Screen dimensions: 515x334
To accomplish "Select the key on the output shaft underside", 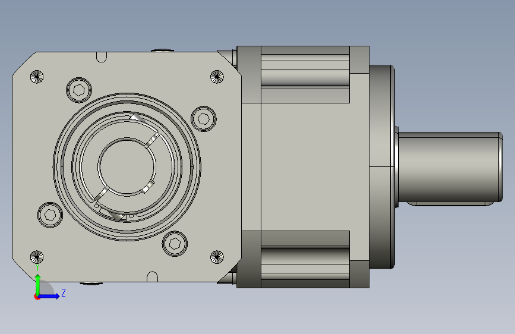I will tap(451, 204).
